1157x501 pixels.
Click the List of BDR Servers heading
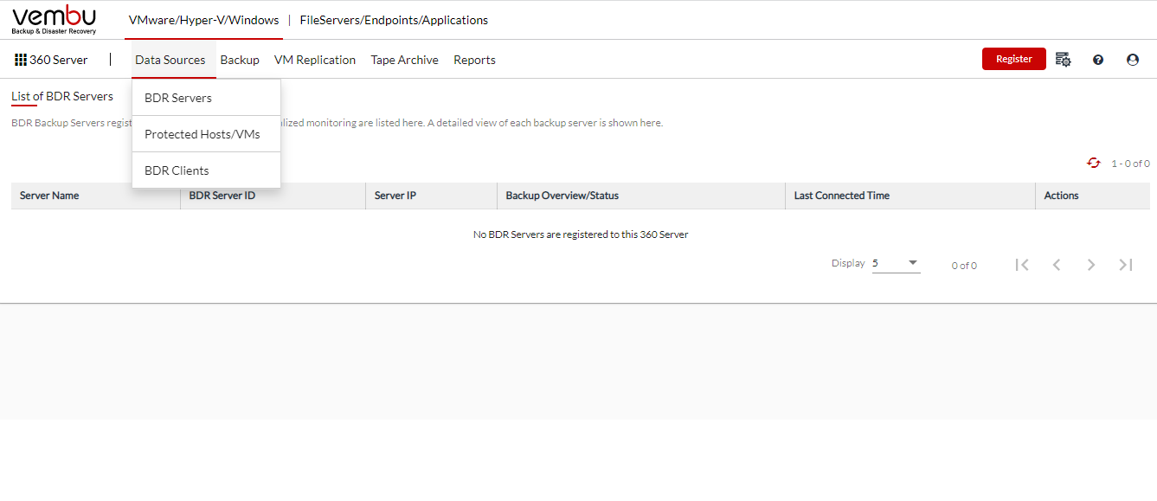pos(62,96)
